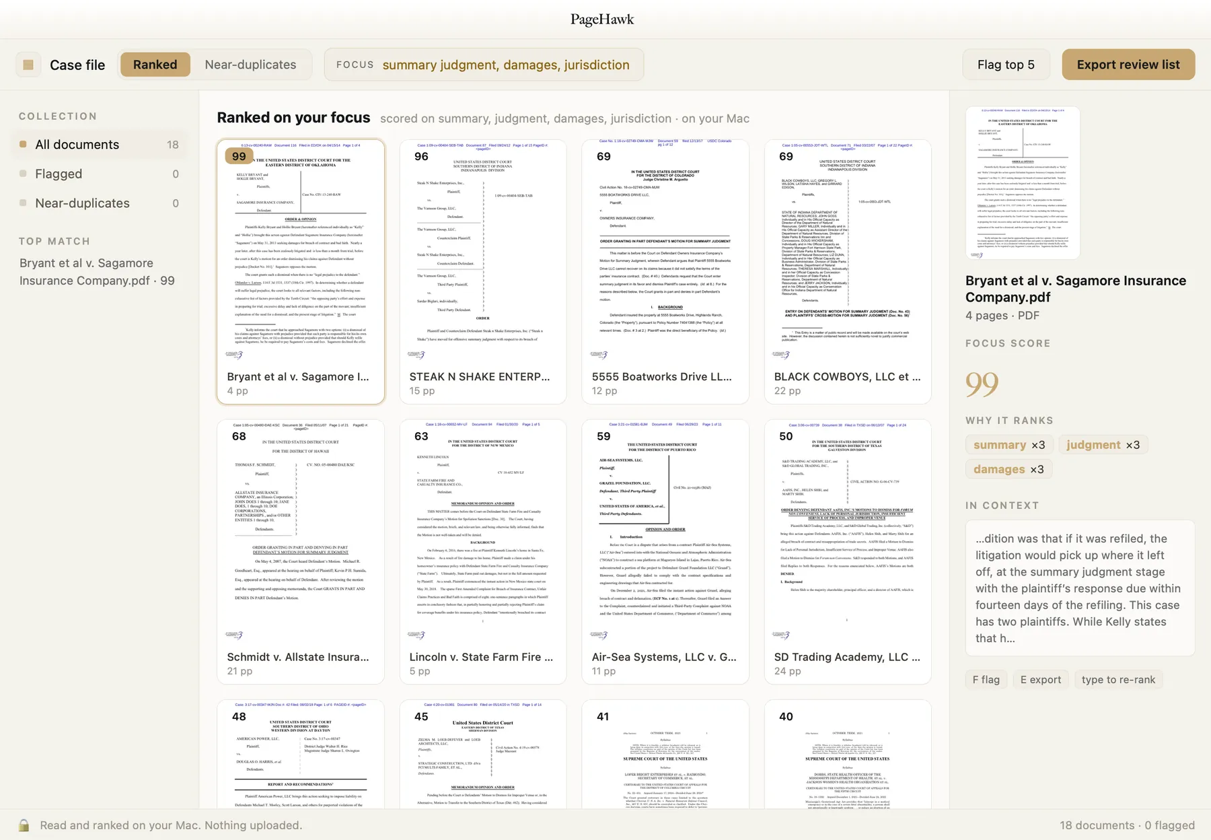This screenshot has width=1211, height=840.
Task: Click the damages ×3 keyword chip
Action: coord(1008,469)
